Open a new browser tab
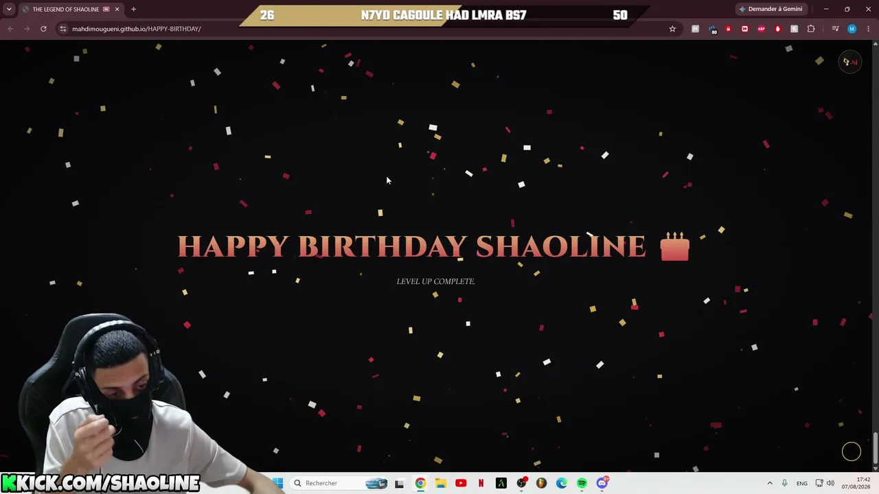The height and width of the screenshot is (494, 879). (x=133, y=9)
